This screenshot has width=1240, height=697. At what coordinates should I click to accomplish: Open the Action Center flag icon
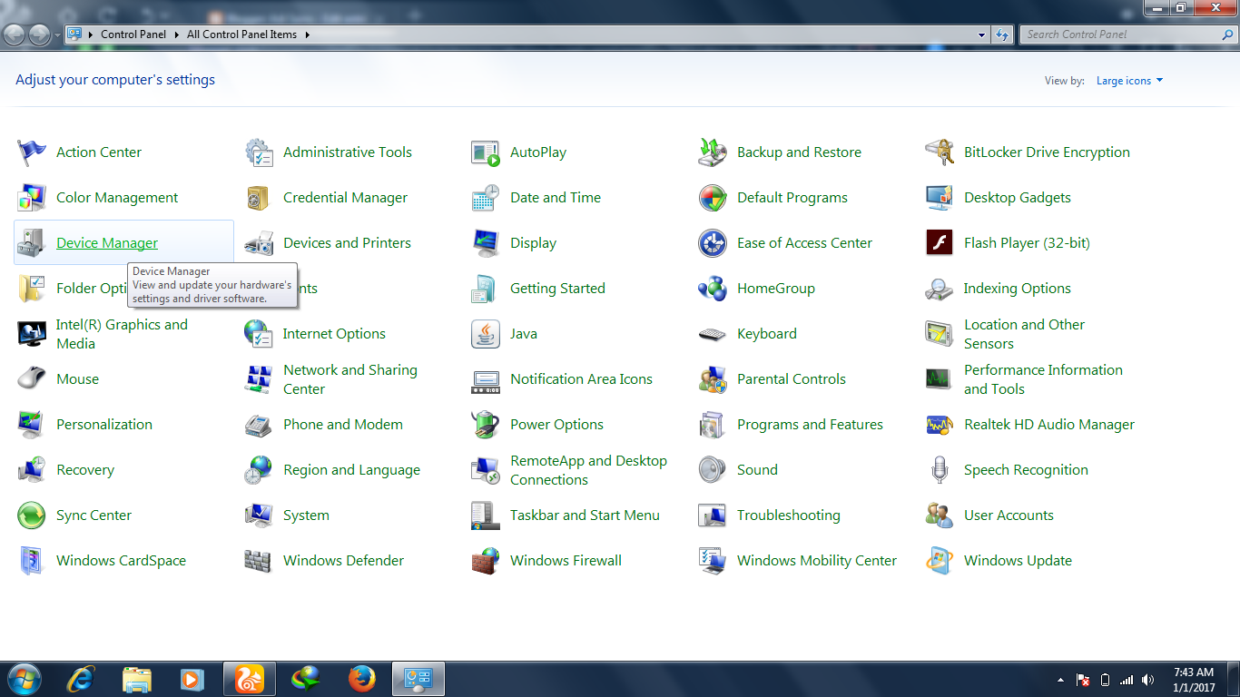[x=32, y=152]
